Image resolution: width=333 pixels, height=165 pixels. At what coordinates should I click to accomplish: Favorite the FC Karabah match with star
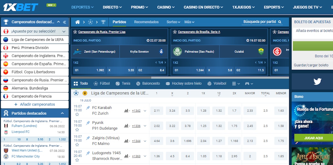pyautogui.click(x=77, y=114)
